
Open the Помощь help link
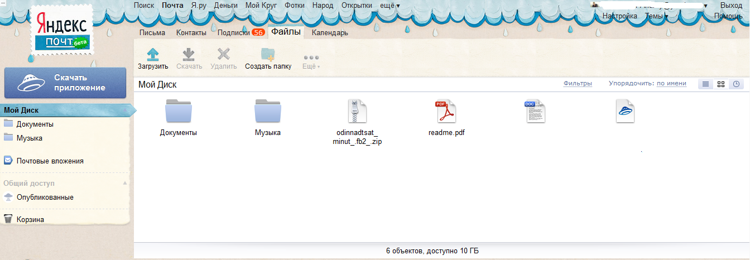pos(728,16)
